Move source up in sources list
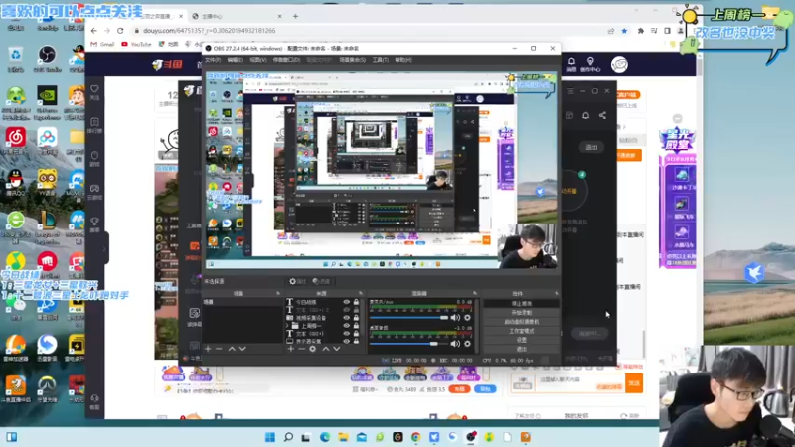 [326, 349]
